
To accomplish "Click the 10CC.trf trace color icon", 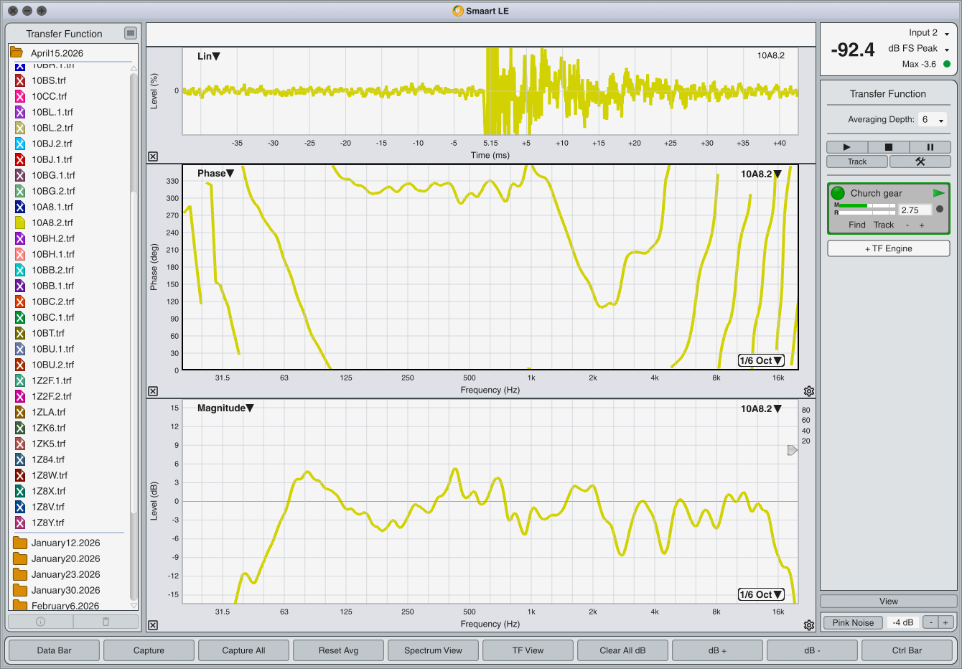I will click(x=20, y=96).
